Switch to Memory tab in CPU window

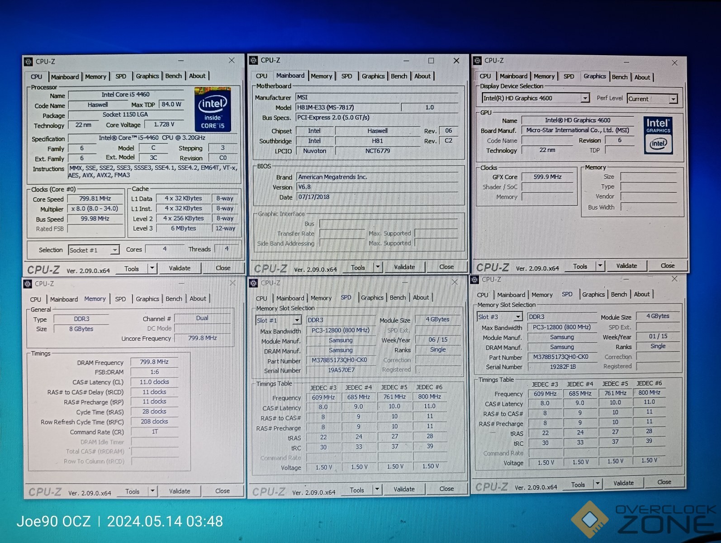point(95,76)
